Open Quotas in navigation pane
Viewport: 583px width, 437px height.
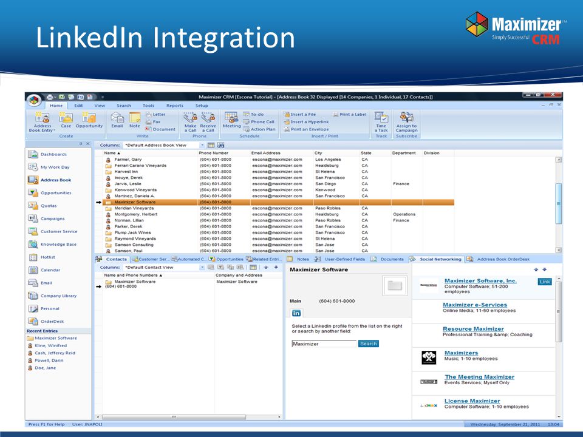click(x=43, y=206)
